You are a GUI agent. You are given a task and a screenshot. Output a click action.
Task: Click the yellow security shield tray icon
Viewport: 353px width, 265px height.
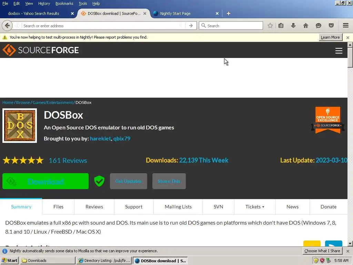pos(316,261)
